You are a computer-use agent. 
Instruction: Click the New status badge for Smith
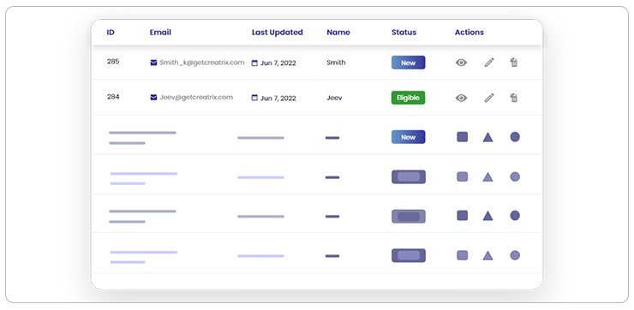click(x=409, y=63)
